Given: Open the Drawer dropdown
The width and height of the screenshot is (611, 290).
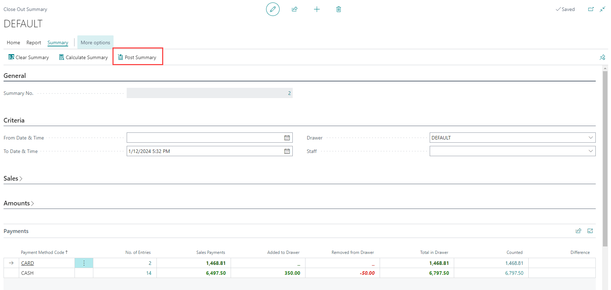Looking at the screenshot, I should [x=590, y=138].
